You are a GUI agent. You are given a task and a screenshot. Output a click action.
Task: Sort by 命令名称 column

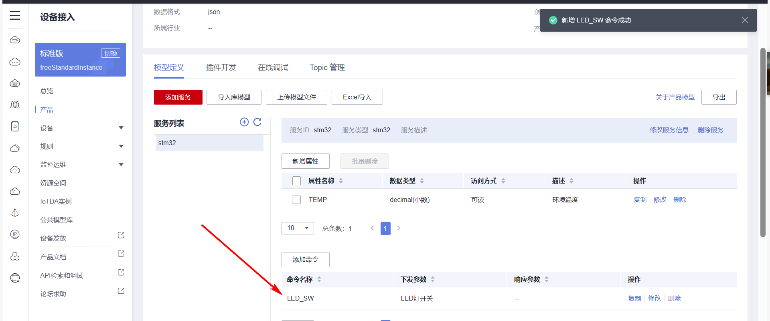[319, 279]
